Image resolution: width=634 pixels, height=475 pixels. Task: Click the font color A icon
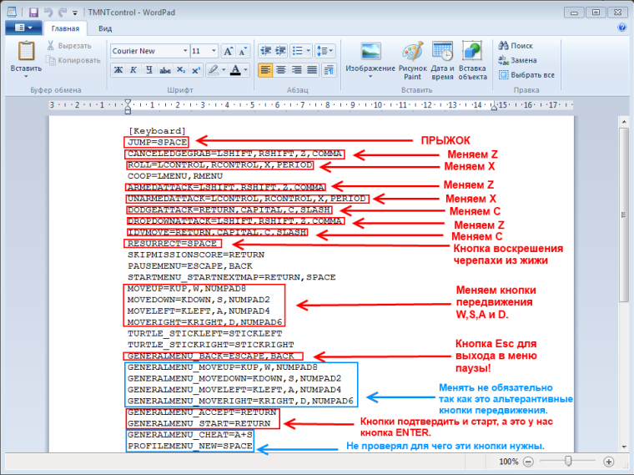click(235, 70)
